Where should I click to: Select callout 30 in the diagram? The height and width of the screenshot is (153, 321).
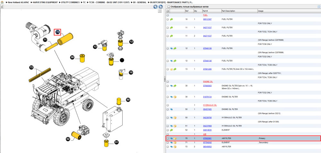(72, 58)
